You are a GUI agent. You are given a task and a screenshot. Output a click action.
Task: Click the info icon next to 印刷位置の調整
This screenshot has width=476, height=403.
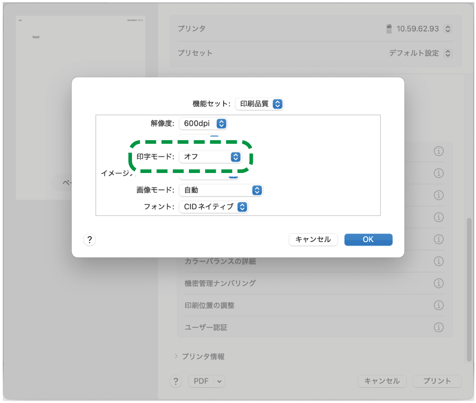click(x=439, y=305)
